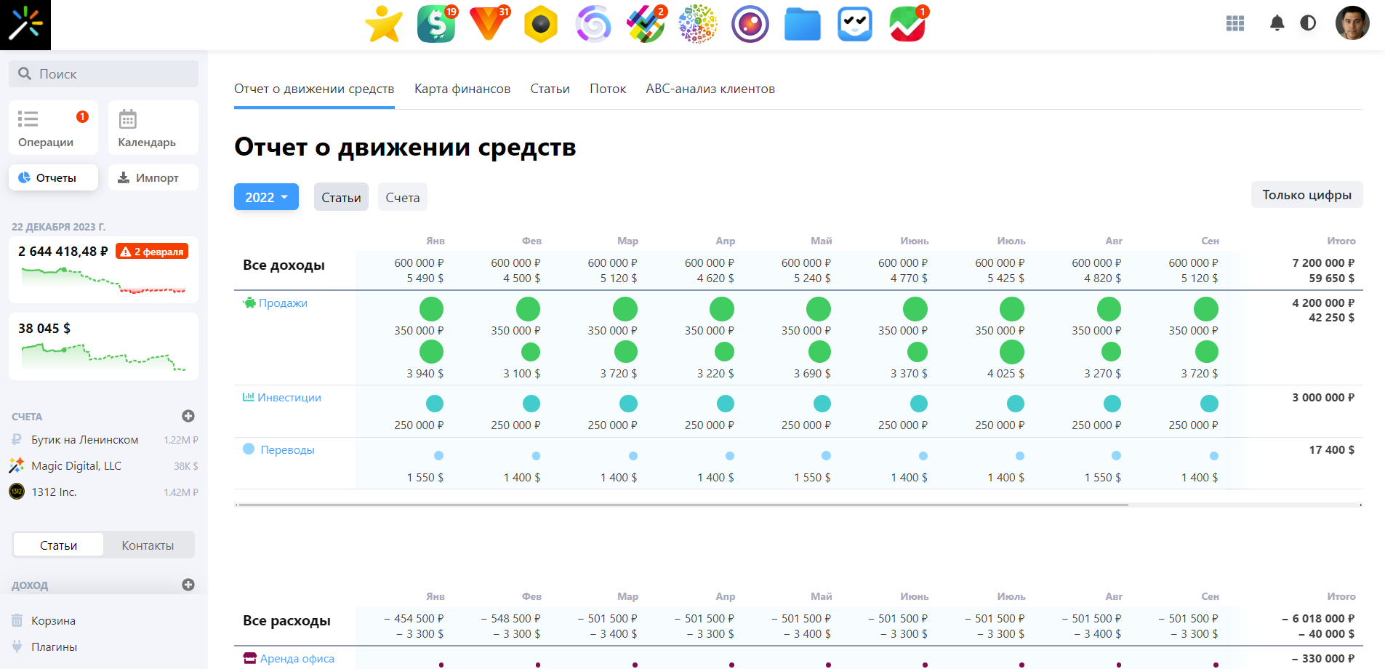Click the profile avatar photo
Image resolution: width=1385 pixels, height=669 pixels.
1352,23
